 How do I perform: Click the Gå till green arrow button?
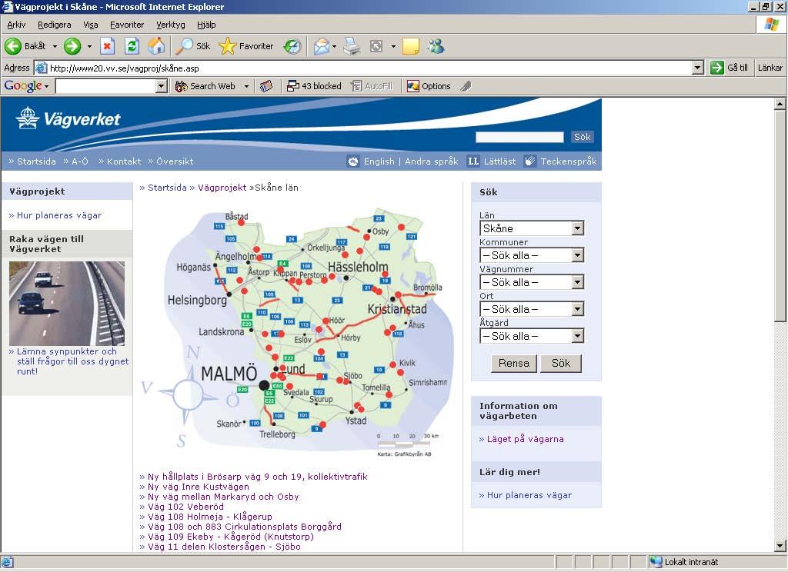pyautogui.click(x=729, y=68)
